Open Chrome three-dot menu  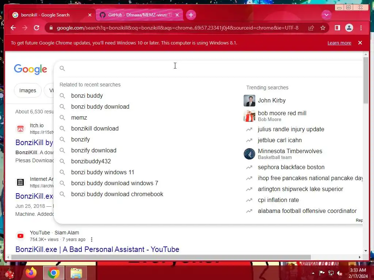(361, 28)
